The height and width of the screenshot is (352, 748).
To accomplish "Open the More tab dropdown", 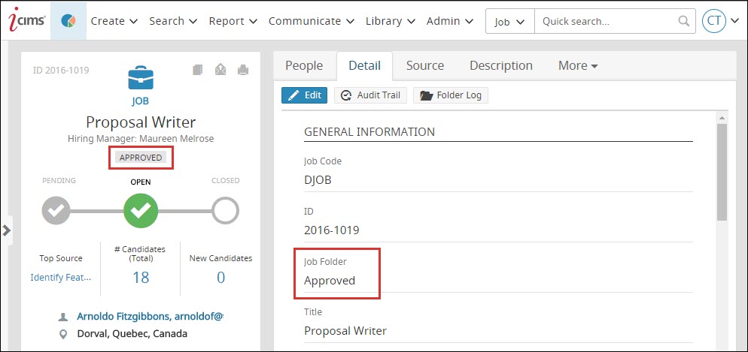I will click(x=578, y=65).
